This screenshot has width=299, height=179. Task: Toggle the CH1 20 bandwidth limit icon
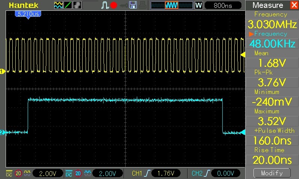[x=18, y=173]
